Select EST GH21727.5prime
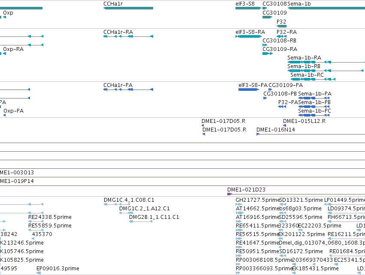Image resolution: width=365 pixels, height=275 pixels. point(239,204)
